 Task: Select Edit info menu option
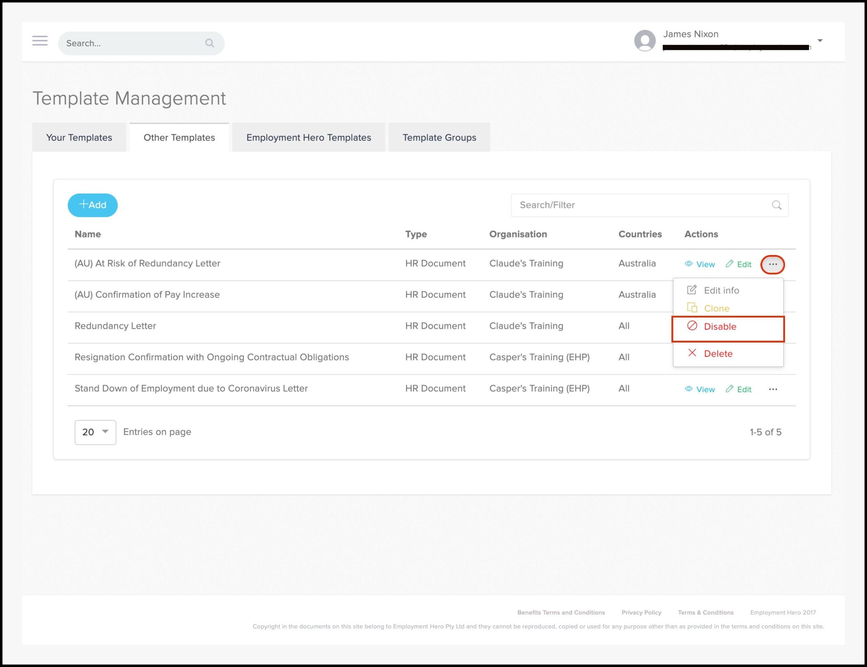point(721,290)
